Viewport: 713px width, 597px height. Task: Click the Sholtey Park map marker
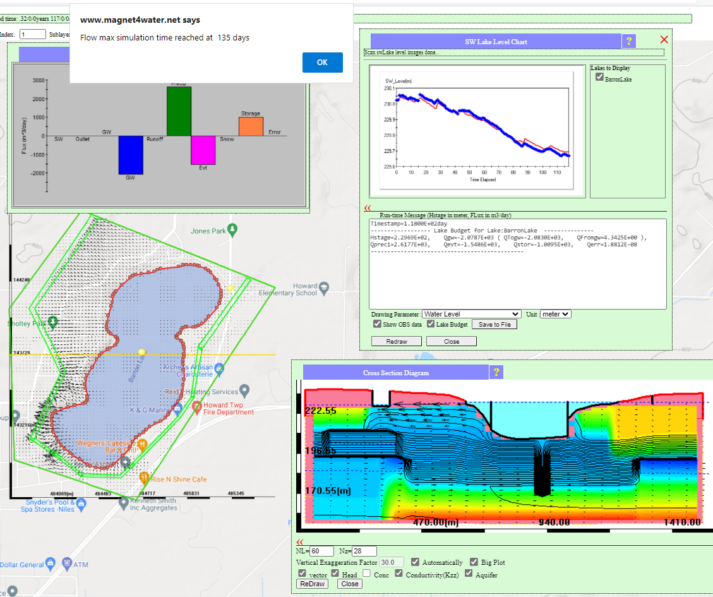[x=53, y=322]
